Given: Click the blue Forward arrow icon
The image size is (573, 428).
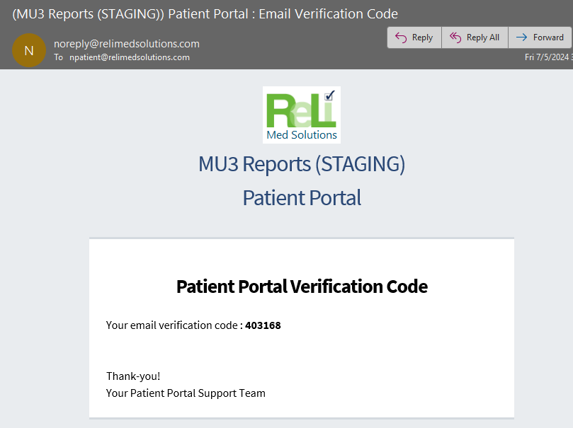Looking at the screenshot, I should point(521,37).
